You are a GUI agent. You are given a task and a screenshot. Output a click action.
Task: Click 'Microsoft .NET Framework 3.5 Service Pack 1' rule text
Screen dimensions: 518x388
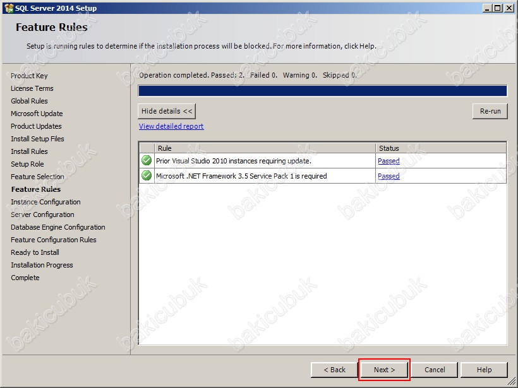pos(241,176)
